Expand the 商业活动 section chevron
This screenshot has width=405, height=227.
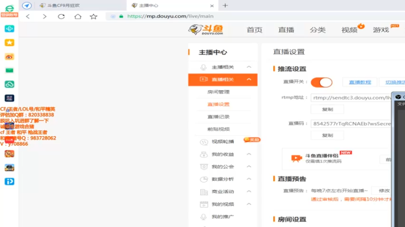249,192
